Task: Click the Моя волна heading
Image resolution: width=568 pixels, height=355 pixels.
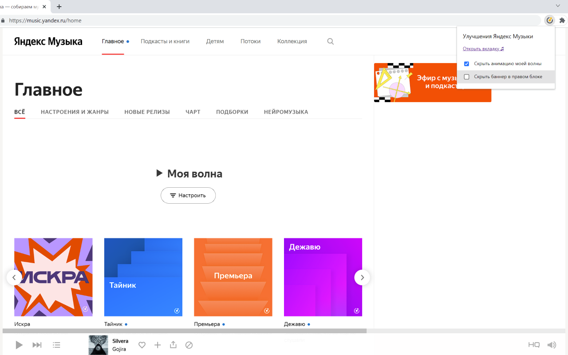Action: pos(195,174)
